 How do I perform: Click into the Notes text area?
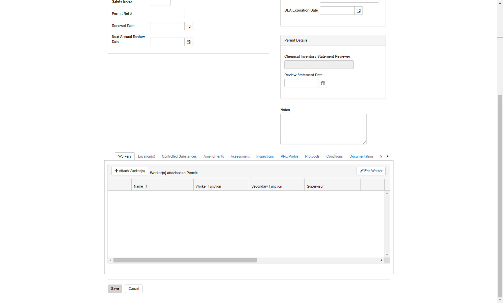pos(324,129)
